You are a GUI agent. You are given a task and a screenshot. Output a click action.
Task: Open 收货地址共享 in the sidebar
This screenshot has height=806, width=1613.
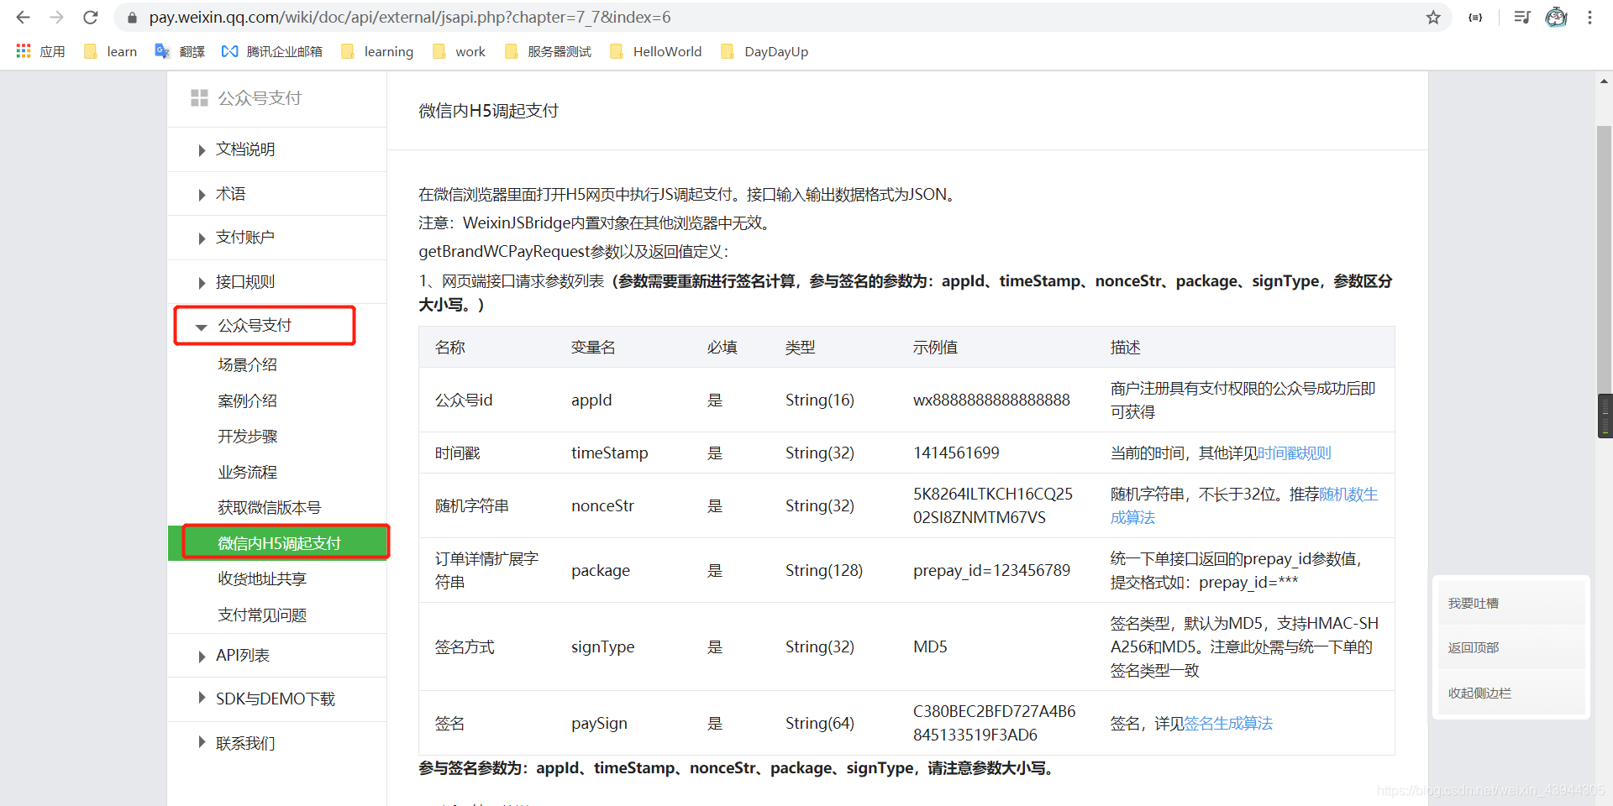pos(262,578)
